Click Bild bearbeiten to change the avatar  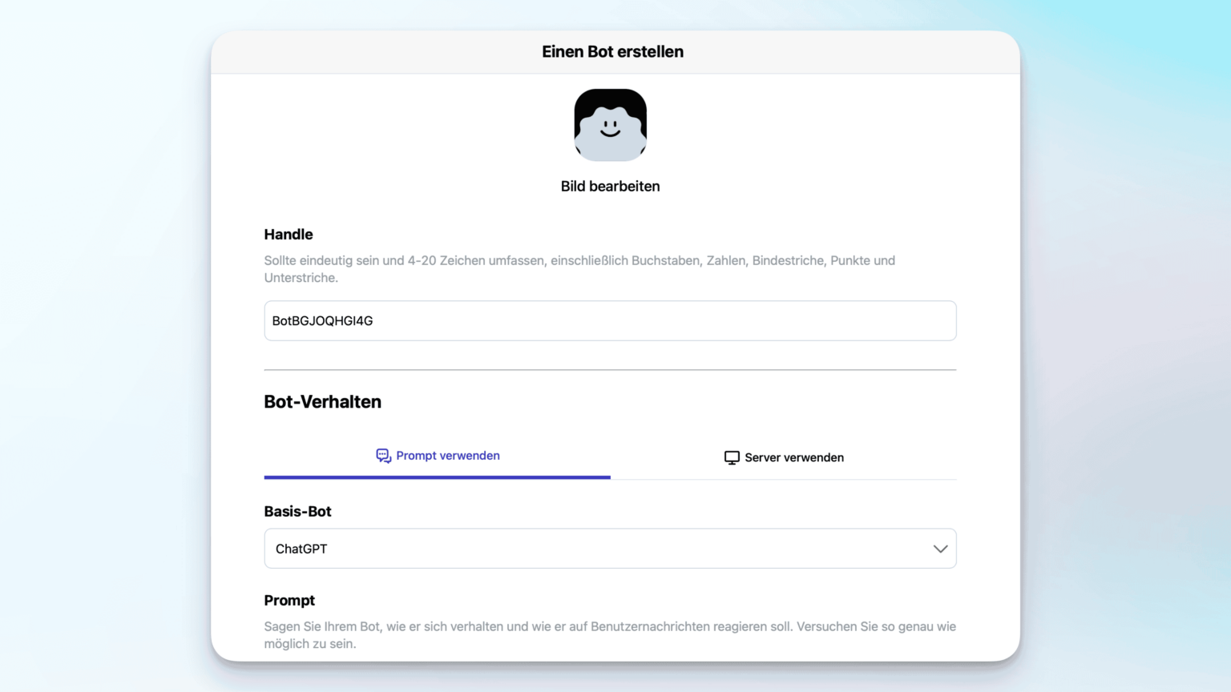pyautogui.click(x=610, y=186)
